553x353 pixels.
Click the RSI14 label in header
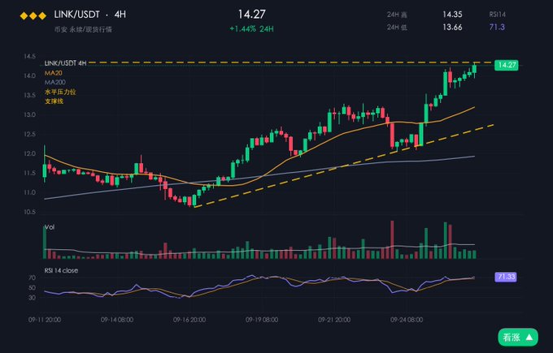tap(497, 15)
